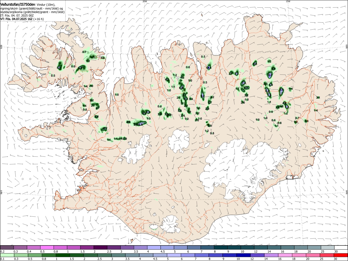
Task: Select the pale gray snow swatch between 25 and 30
Action: (x=328, y=247)
